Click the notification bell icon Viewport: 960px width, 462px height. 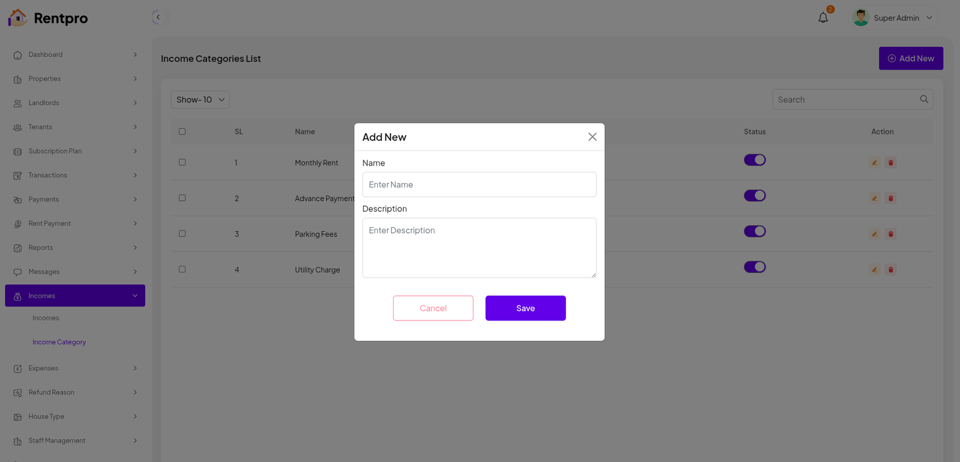823,18
